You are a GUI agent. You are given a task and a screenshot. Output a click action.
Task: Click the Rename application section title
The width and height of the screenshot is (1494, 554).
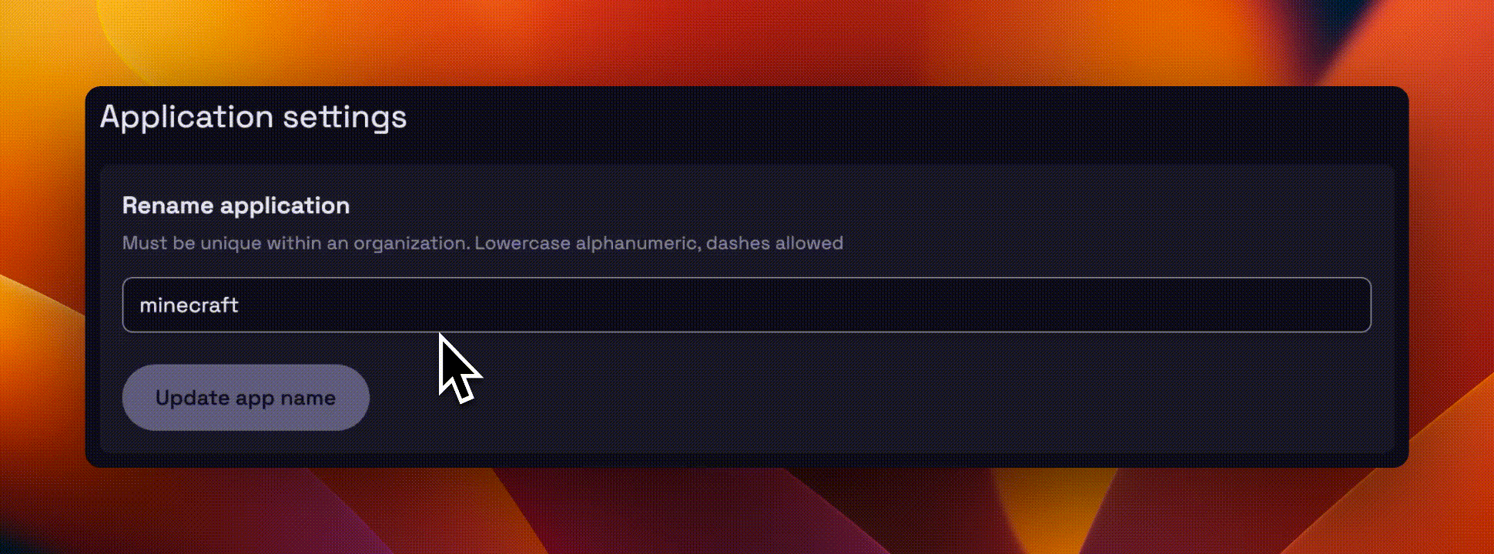[236, 205]
